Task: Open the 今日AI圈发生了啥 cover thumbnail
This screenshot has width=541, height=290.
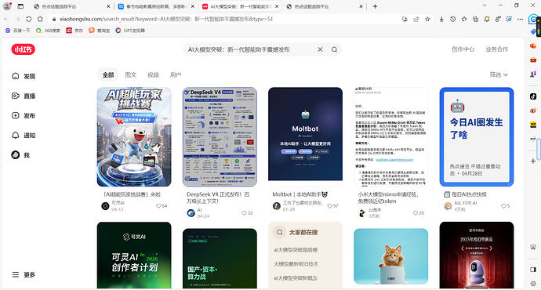Action: point(477,136)
